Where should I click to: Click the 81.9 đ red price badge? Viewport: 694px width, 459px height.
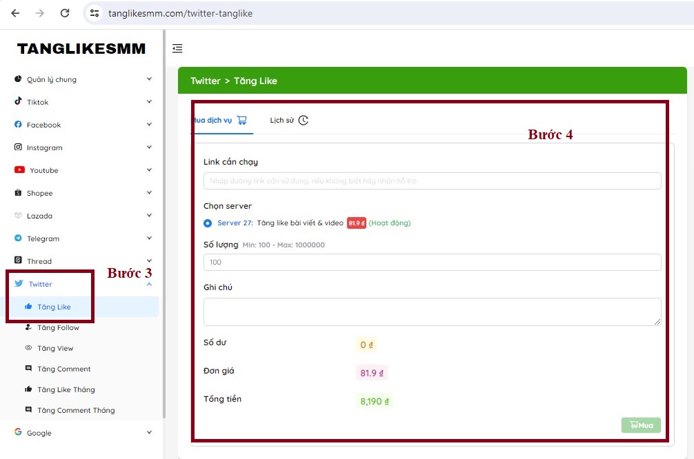pos(356,223)
